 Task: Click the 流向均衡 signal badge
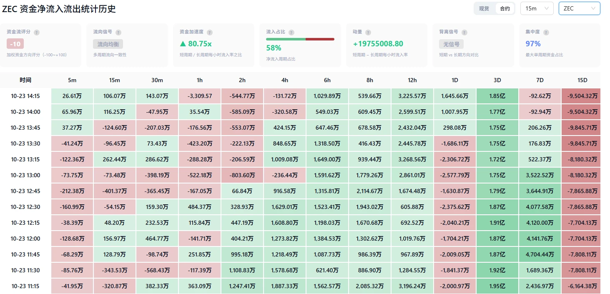click(x=108, y=44)
